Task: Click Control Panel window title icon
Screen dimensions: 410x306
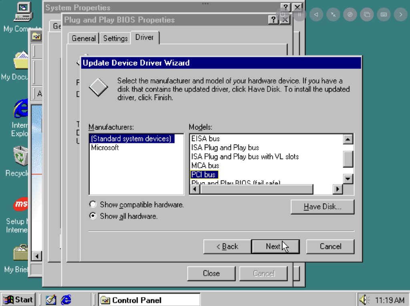Action: click(36, 36)
